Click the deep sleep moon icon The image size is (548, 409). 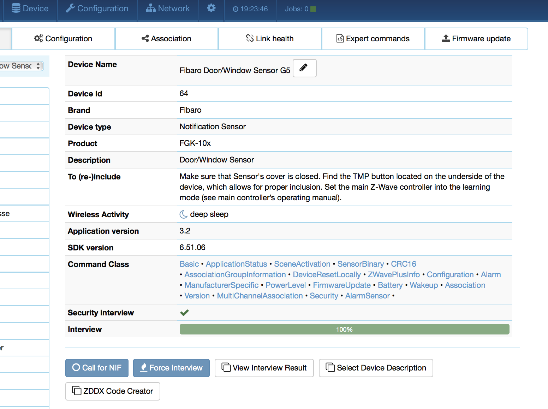coord(183,214)
